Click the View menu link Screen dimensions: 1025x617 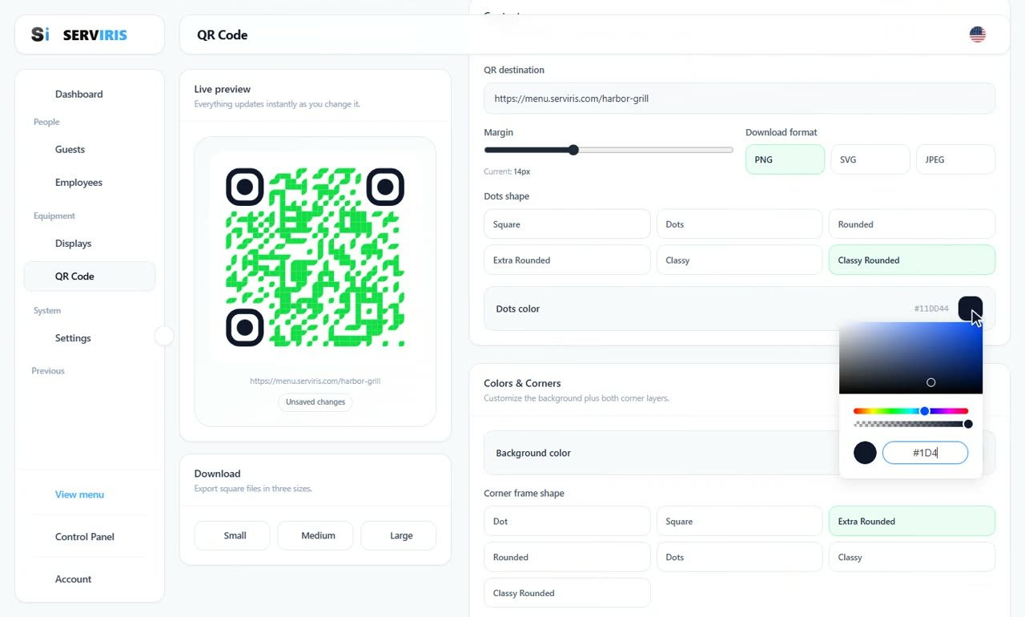(79, 494)
